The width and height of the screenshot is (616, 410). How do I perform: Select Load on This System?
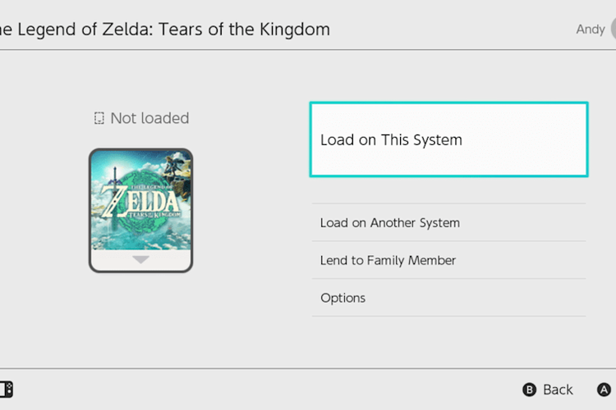(448, 139)
